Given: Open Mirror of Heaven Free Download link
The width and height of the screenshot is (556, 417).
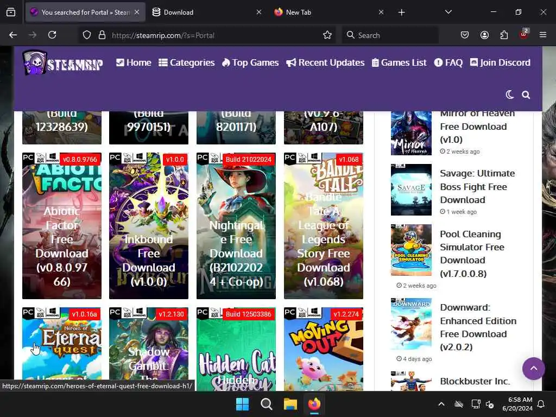Looking at the screenshot, I should coord(477,128).
